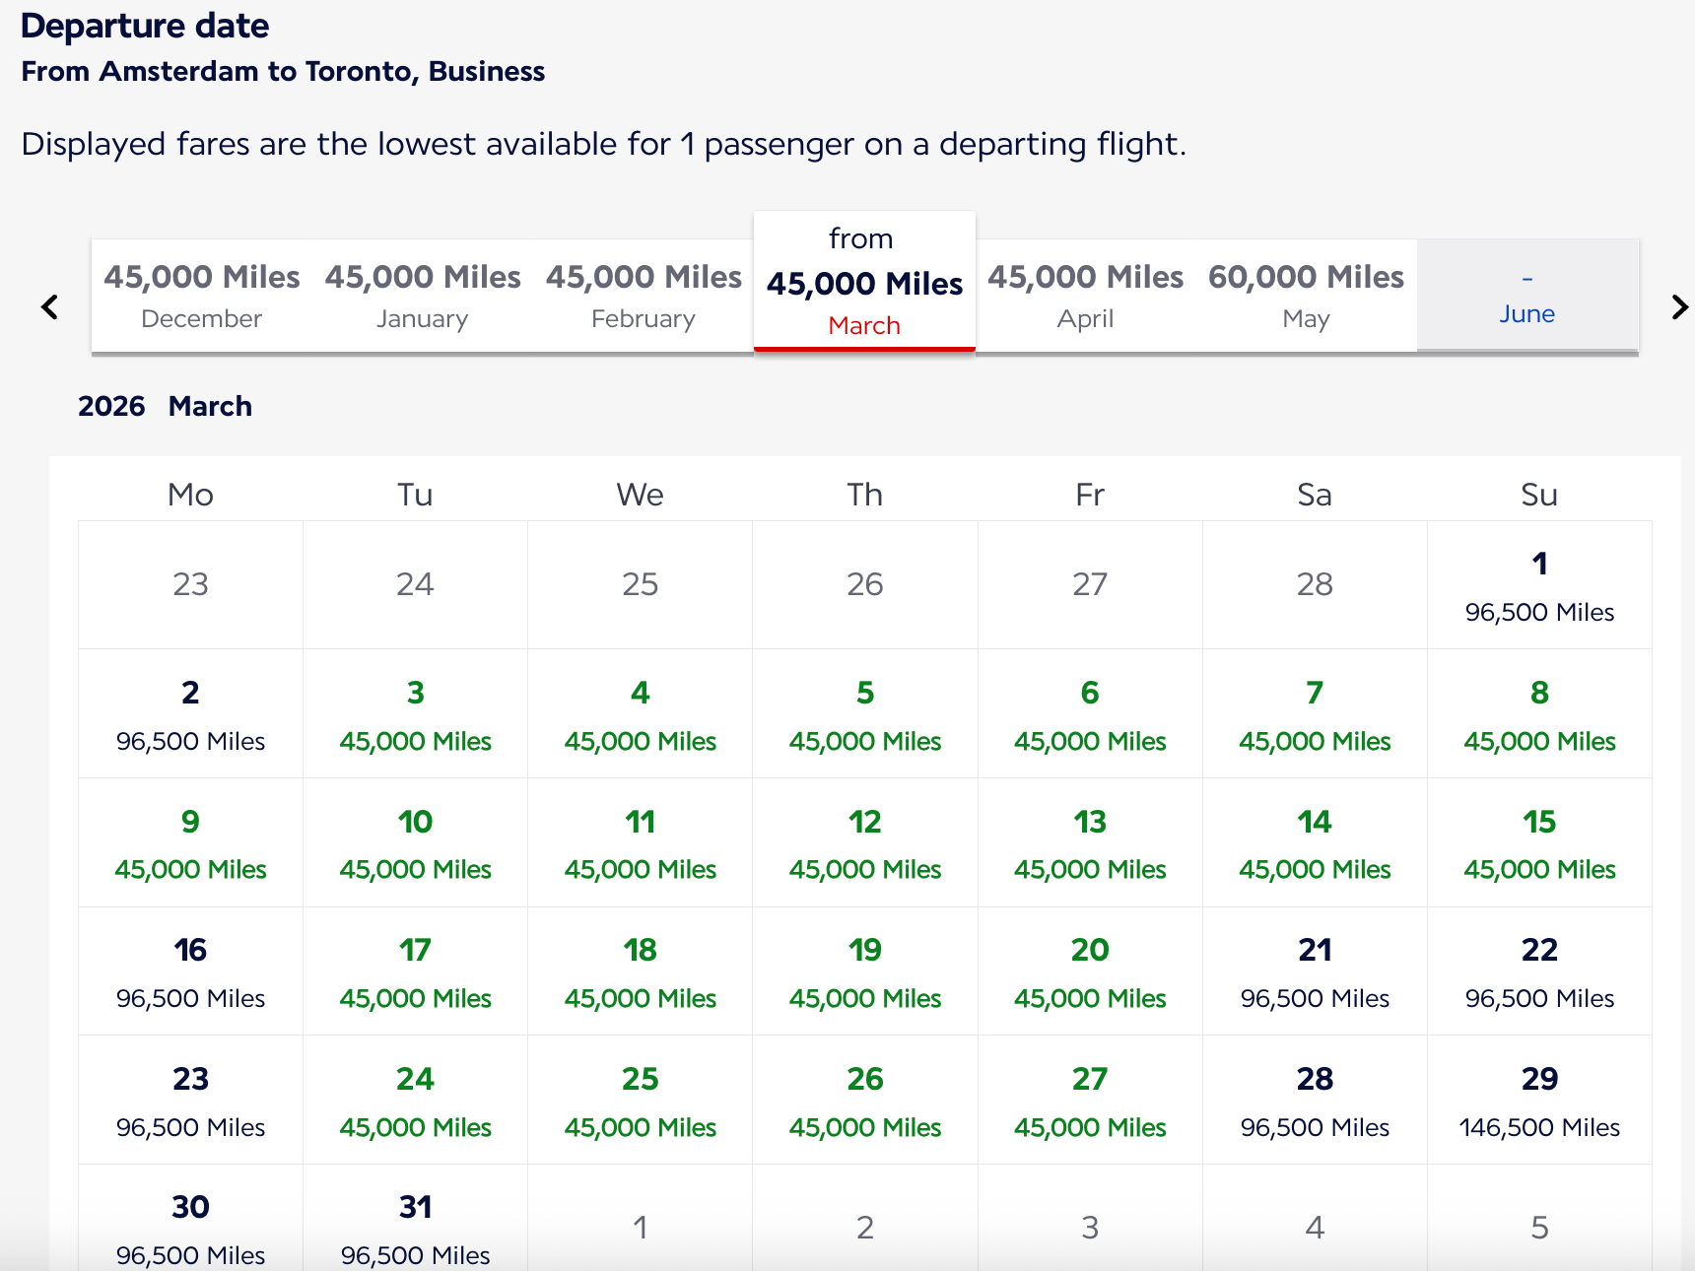The image size is (1695, 1271).
Task: Pick March 1 for 96,500 Miles
Action: pos(1539,585)
